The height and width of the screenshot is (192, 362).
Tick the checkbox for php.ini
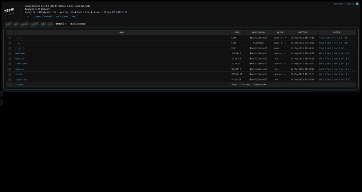10,69
